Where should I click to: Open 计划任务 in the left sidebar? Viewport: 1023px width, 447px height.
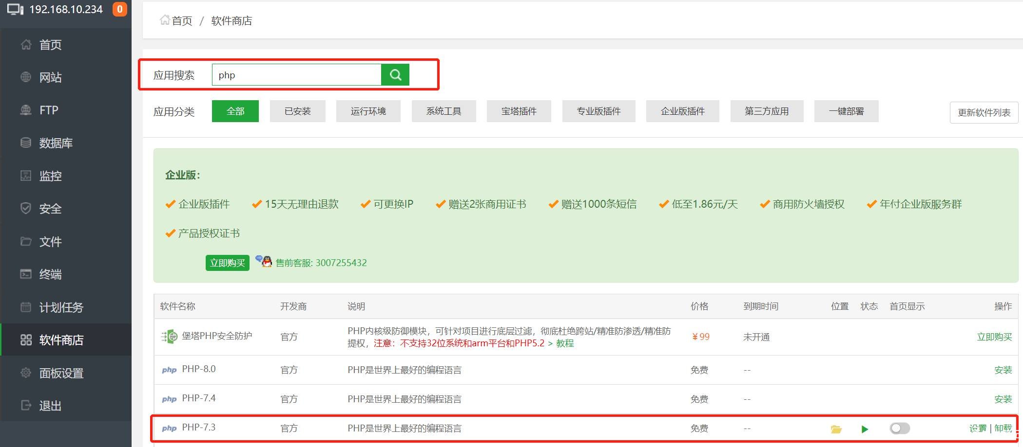[x=66, y=307]
